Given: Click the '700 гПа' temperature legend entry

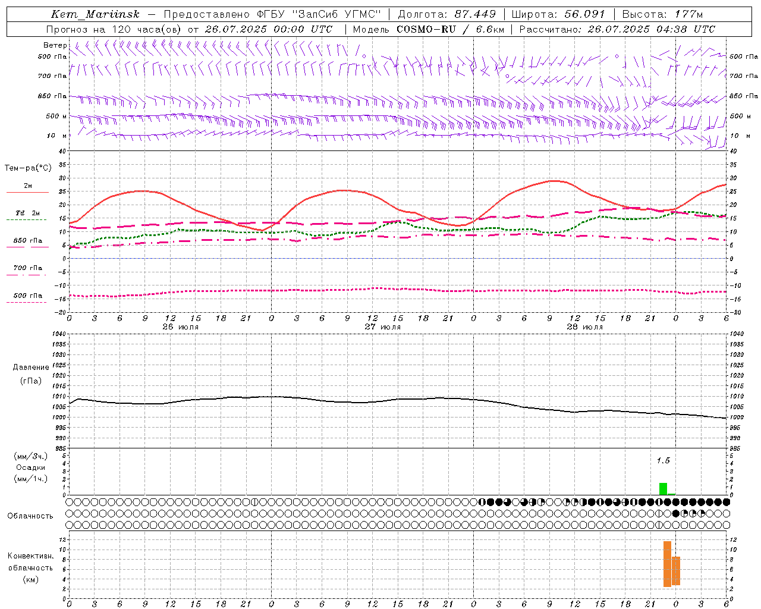Looking at the screenshot, I should (28, 268).
